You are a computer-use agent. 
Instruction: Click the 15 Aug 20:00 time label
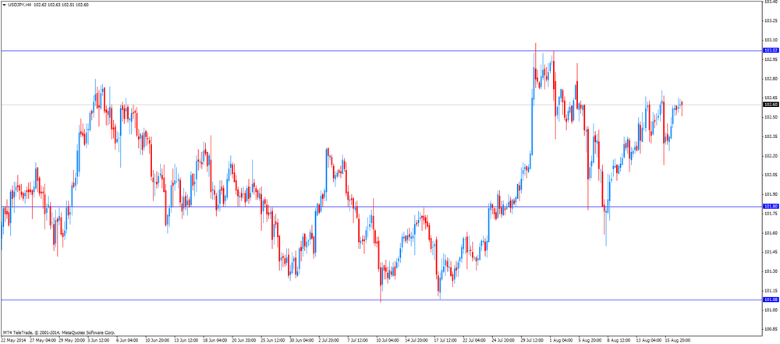678,341
